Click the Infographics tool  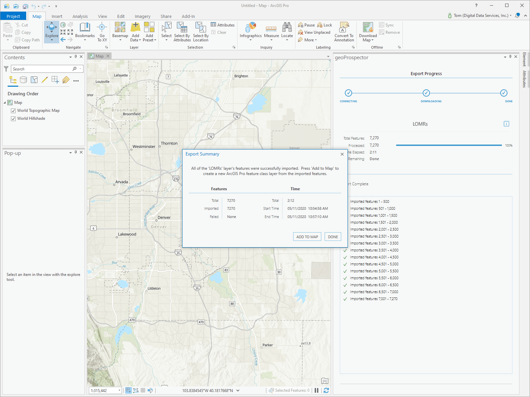point(251,32)
